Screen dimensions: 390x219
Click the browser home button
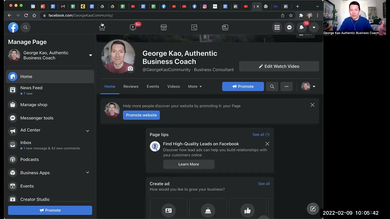click(x=34, y=15)
